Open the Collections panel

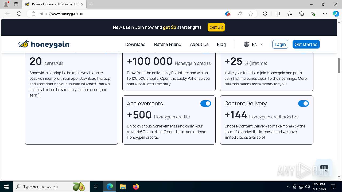pos(301,14)
